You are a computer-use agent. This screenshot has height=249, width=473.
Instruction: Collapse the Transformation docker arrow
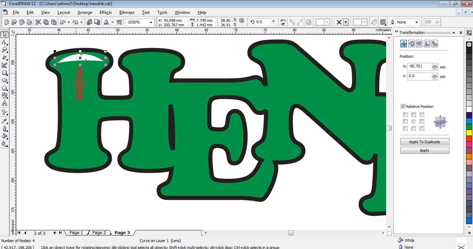(x=454, y=33)
